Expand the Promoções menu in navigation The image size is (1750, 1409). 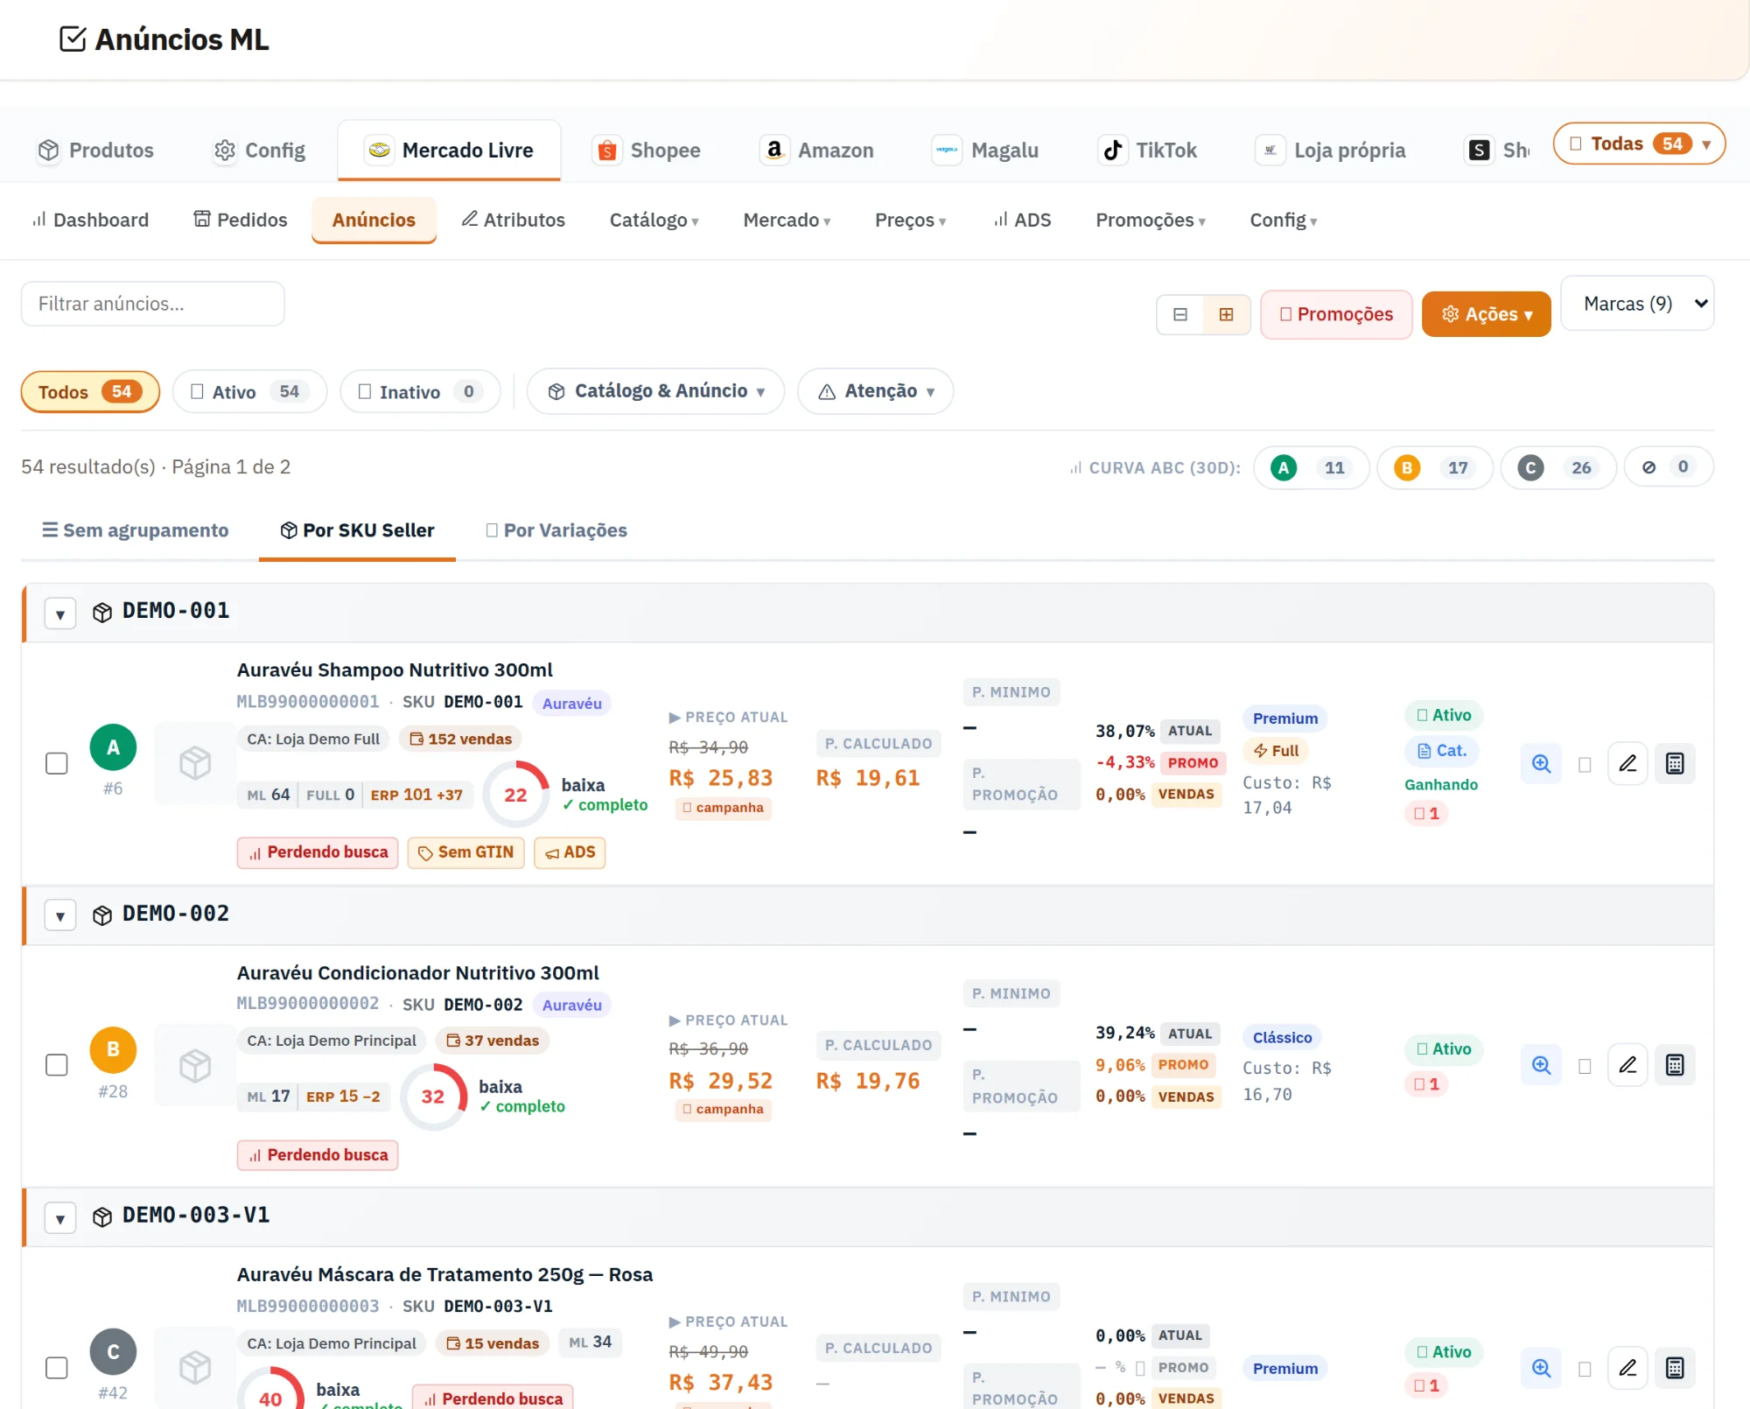click(x=1151, y=220)
